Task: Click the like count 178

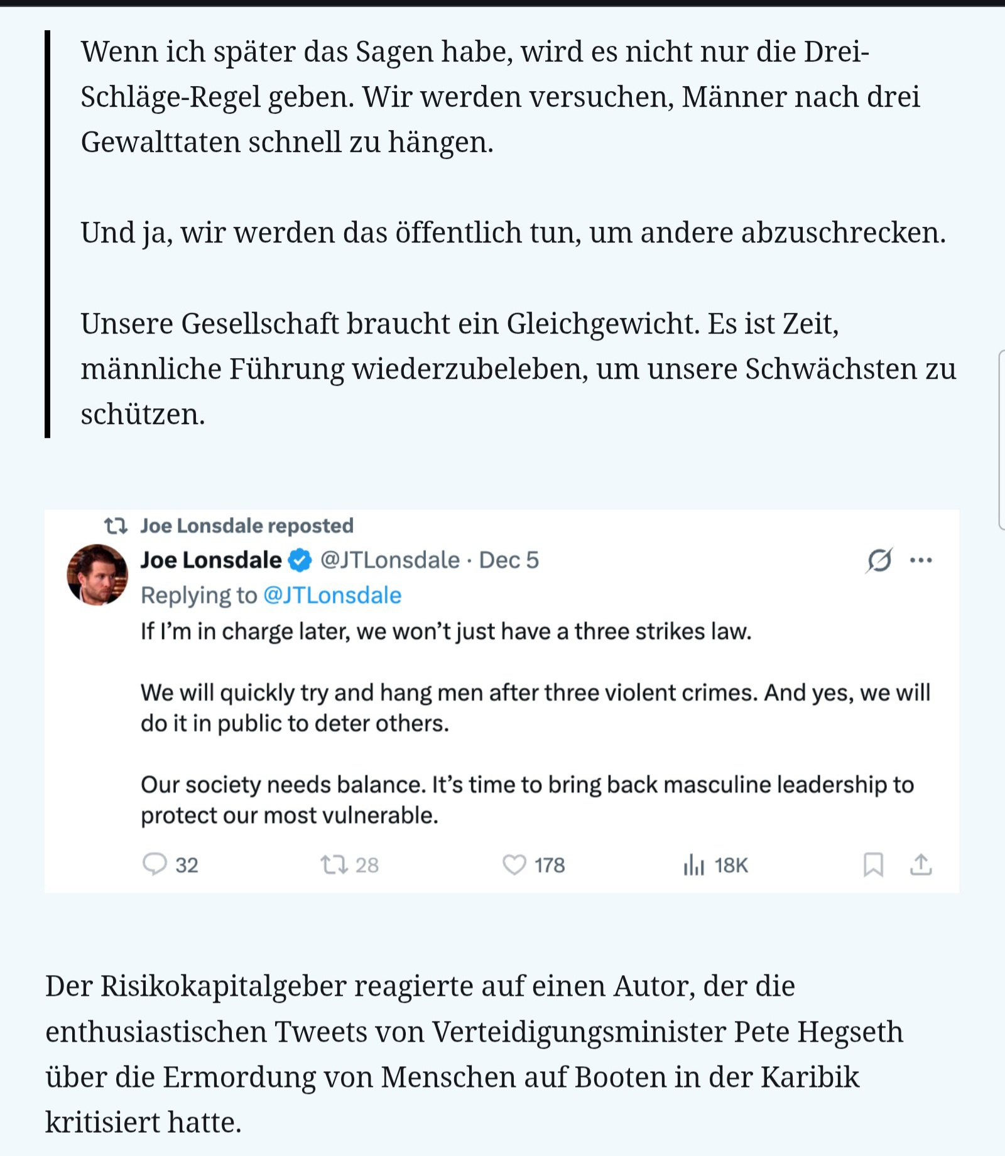Action: coord(550,865)
